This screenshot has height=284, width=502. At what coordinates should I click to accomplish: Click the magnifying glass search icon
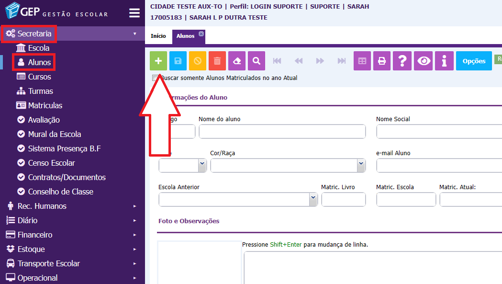(x=257, y=61)
